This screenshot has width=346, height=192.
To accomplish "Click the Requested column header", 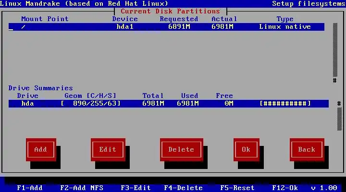I will [179, 19].
